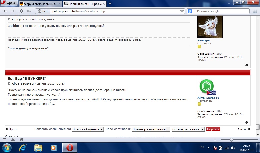
Task: Open Alive_SaveYou avatar image
Action: coord(208,87)
